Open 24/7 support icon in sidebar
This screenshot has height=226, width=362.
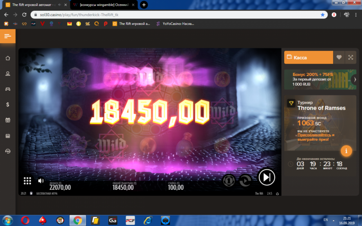point(8,152)
